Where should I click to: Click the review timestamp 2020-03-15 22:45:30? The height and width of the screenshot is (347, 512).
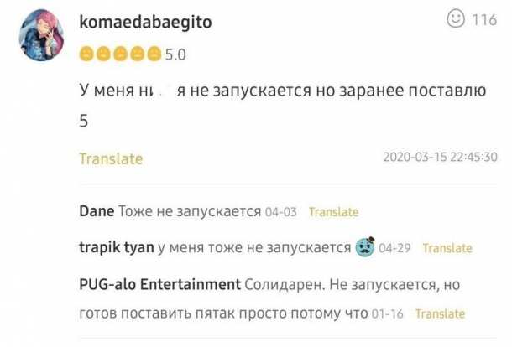(x=440, y=157)
